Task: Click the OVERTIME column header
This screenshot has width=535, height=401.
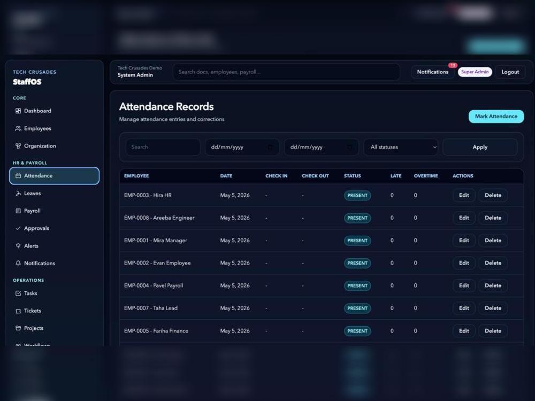Action: point(425,176)
